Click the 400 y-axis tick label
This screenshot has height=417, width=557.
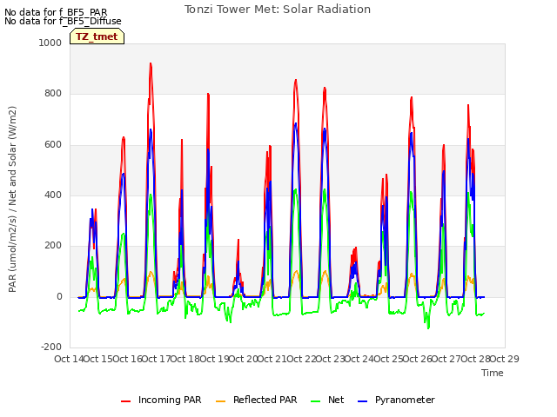tap(53, 195)
